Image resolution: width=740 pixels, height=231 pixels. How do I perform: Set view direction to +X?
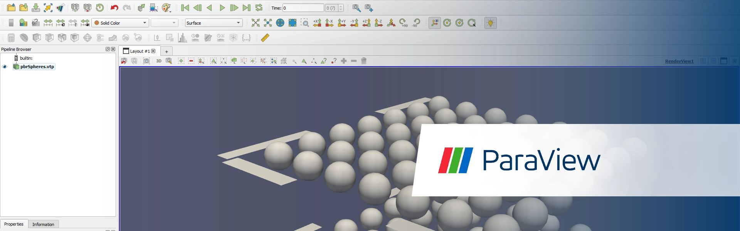click(317, 23)
